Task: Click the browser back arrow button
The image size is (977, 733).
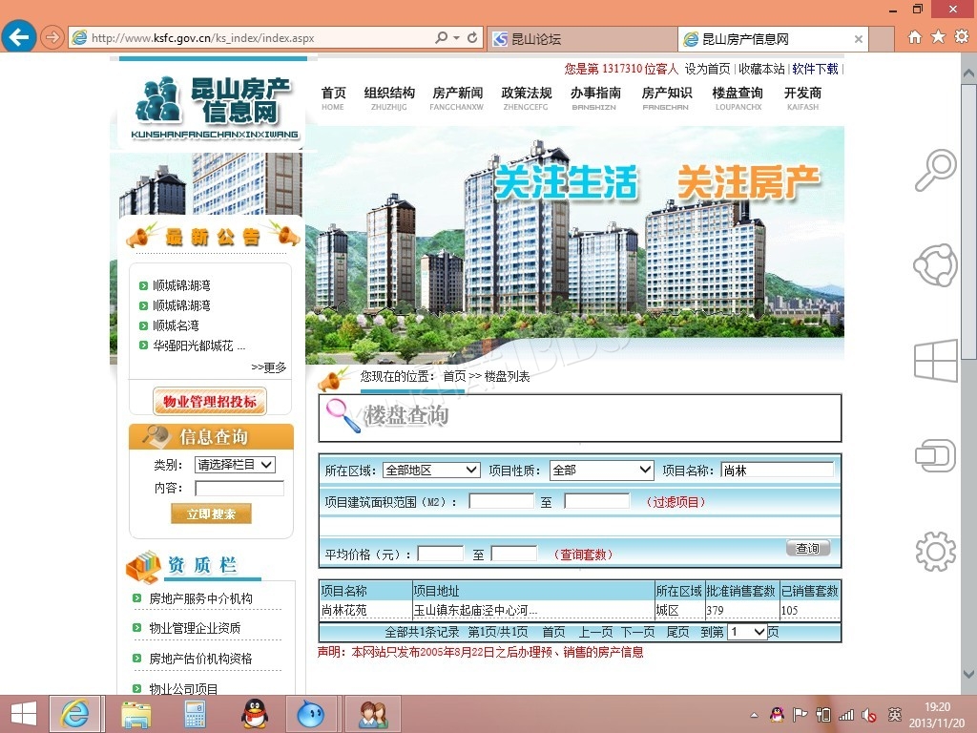Action: pyautogui.click(x=18, y=37)
